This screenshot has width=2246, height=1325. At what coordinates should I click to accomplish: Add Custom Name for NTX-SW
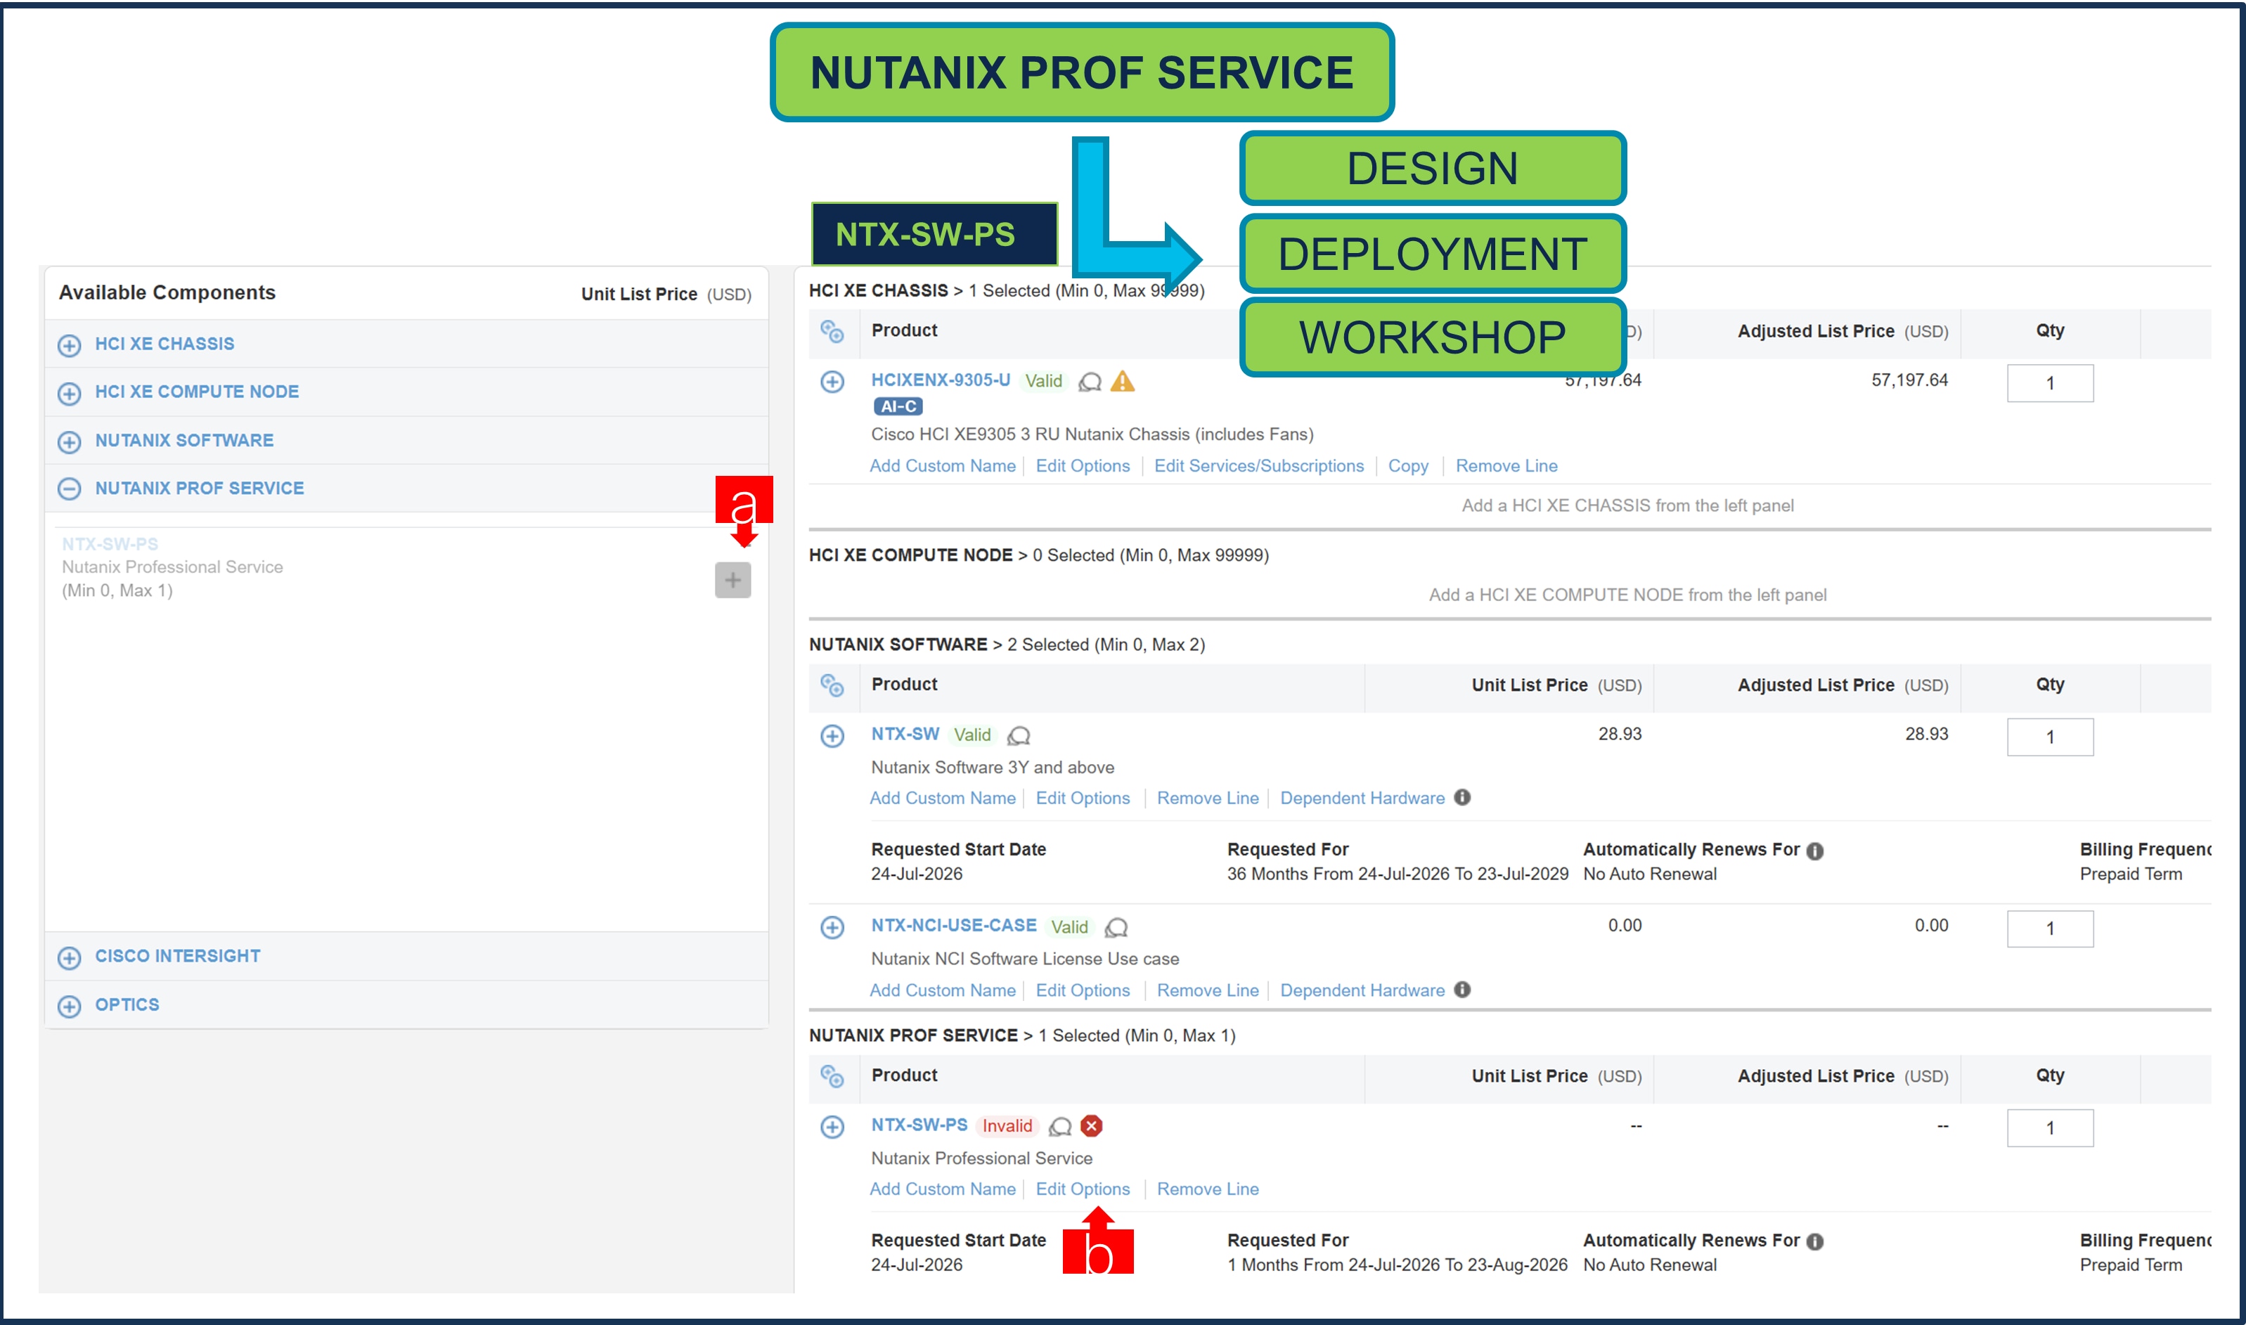pyautogui.click(x=943, y=797)
